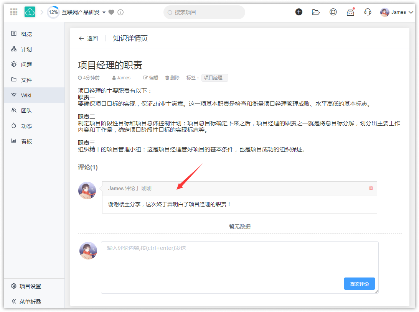Screen dimensions: 419x312
Task: Select Wiki in the sidebar
Action: point(26,95)
